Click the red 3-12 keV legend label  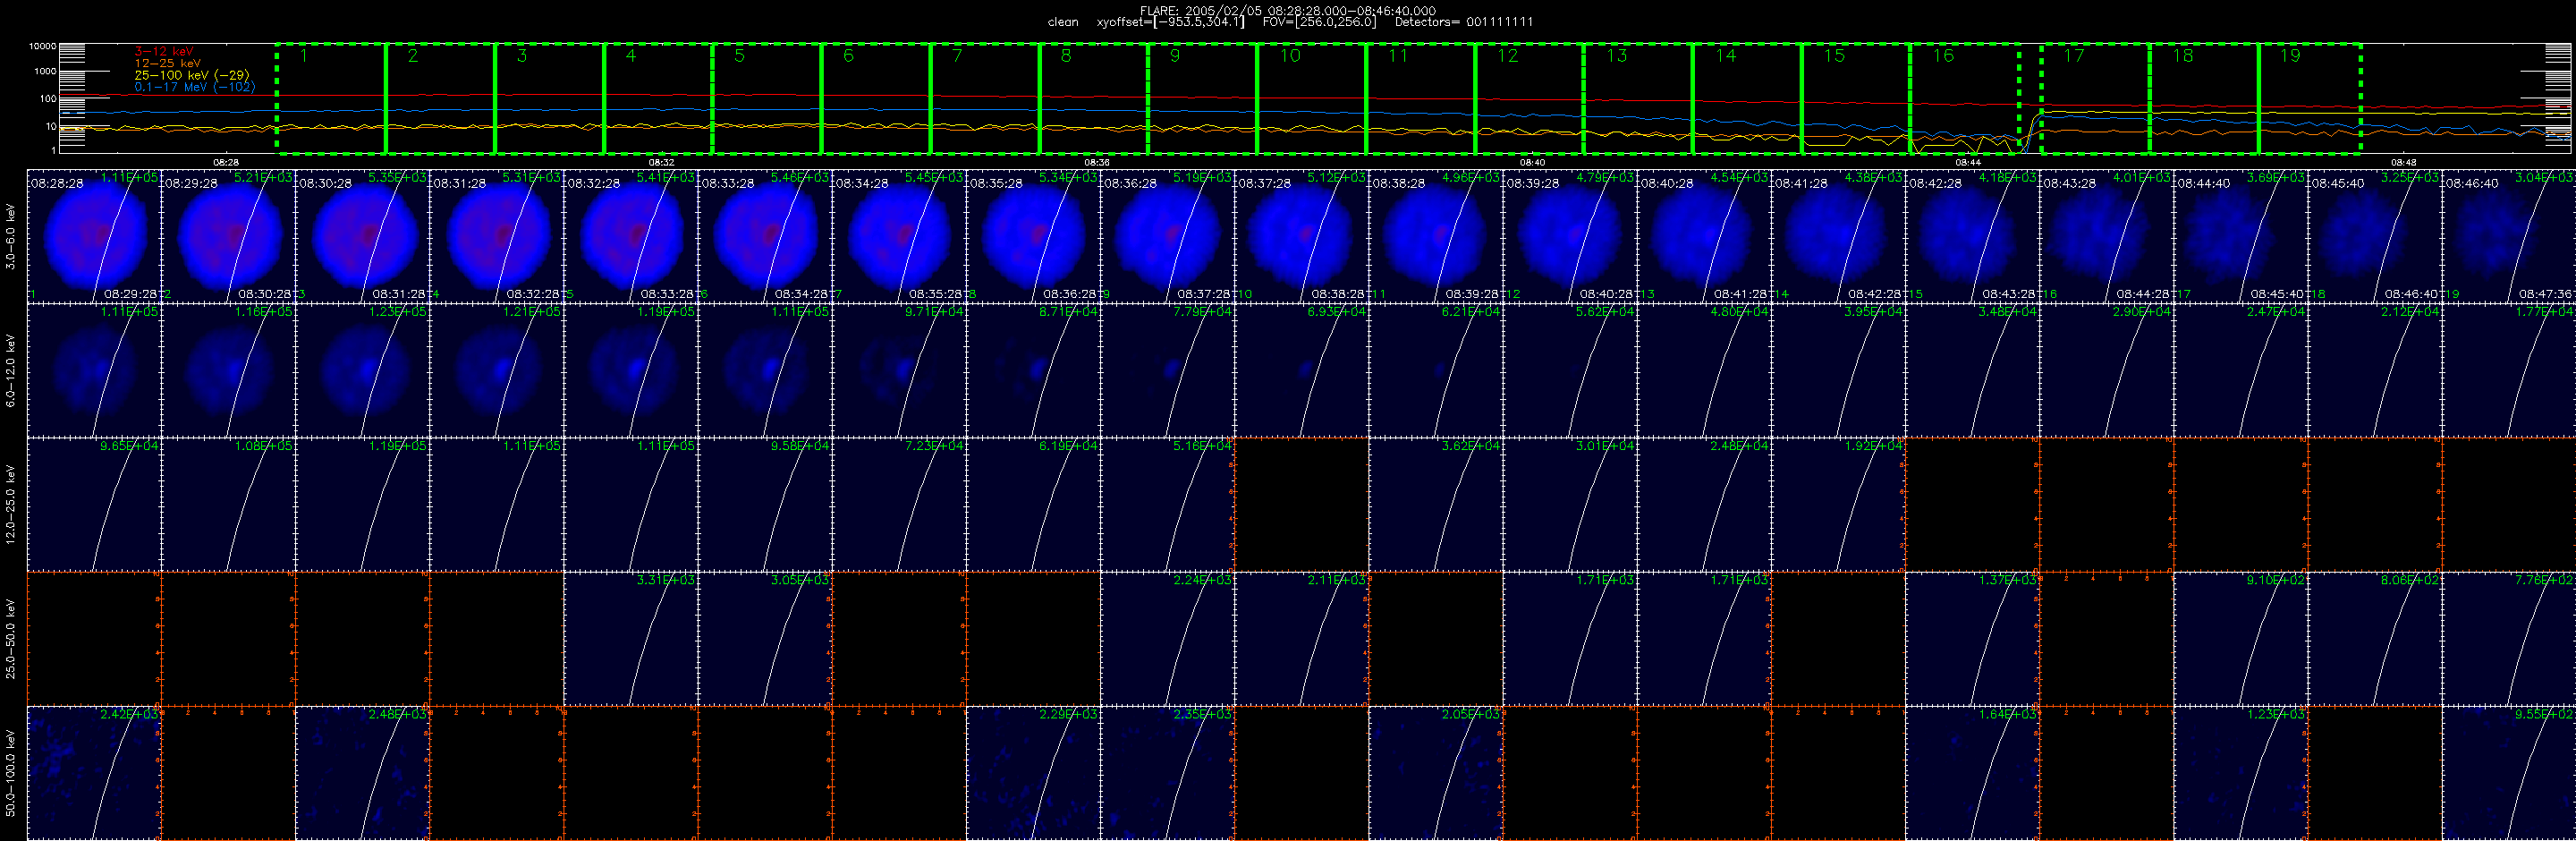[x=164, y=51]
